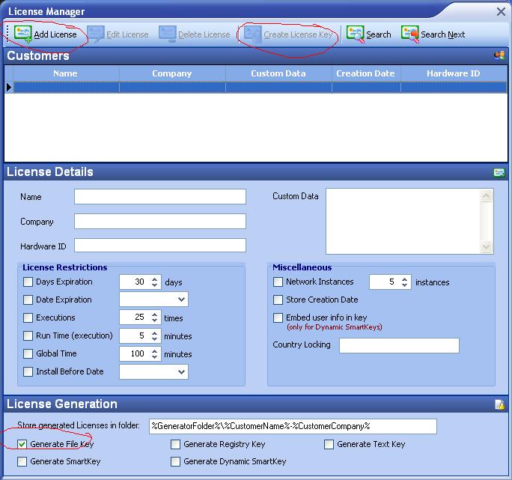
Task: Enable Days Expiration restriction
Action: (28, 282)
